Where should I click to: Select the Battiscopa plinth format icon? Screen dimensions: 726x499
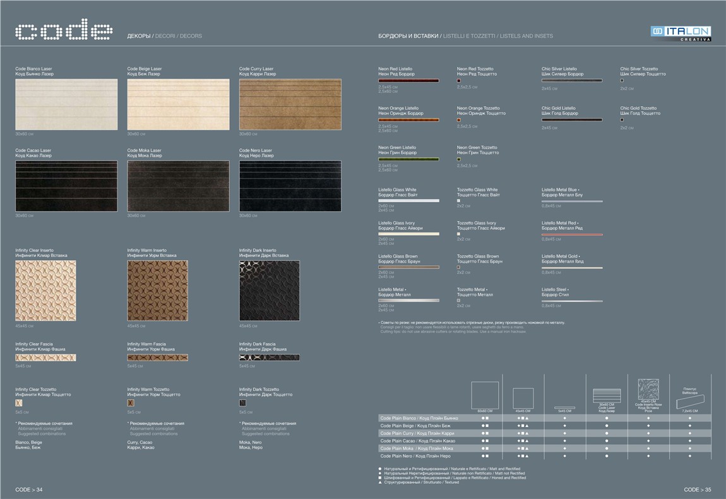coord(690,402)
